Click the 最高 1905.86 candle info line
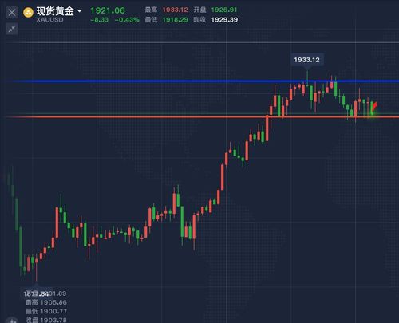The width and height of the screenshot is (399, 323). [x=46, y=302]
